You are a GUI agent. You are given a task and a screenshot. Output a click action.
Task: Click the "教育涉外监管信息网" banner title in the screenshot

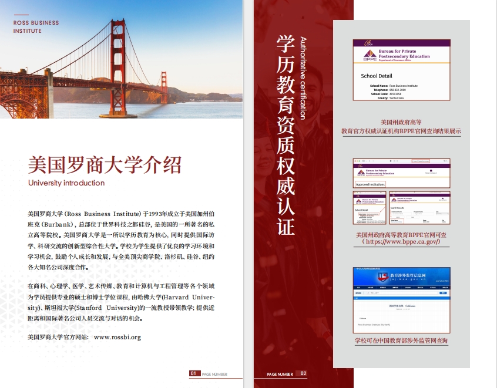click(408, 275)
